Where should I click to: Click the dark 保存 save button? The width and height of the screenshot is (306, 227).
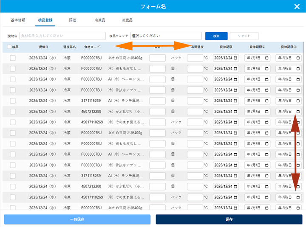[x=229, y=219]
